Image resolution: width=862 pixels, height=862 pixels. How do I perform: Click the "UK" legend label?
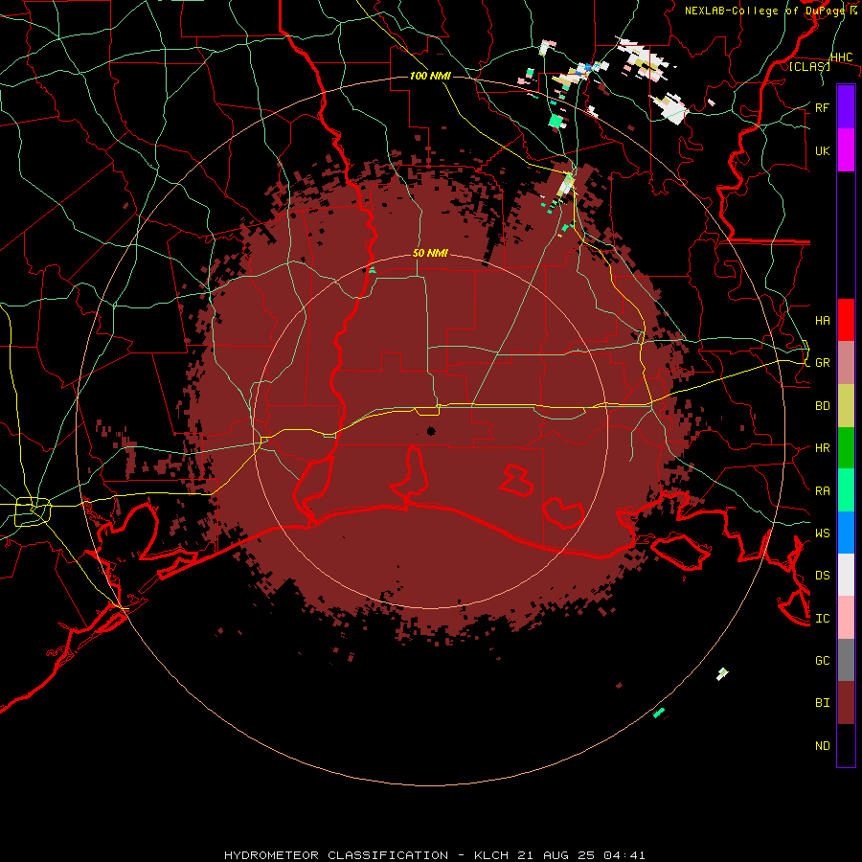[822, 150]
